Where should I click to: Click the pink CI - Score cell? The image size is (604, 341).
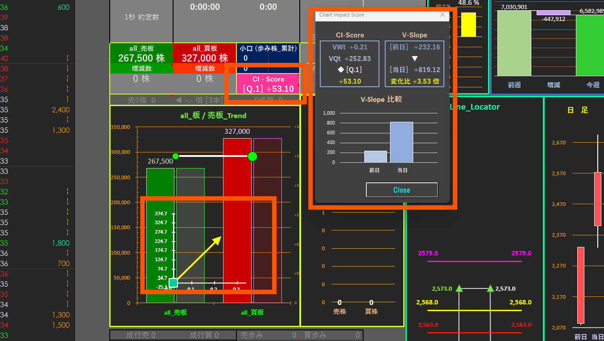(268, 84)
